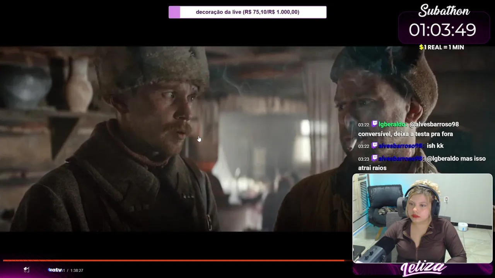Click the 'ish kk' chat message
The height and width of the screenshot is (278, 495).
tap(435, 146)
